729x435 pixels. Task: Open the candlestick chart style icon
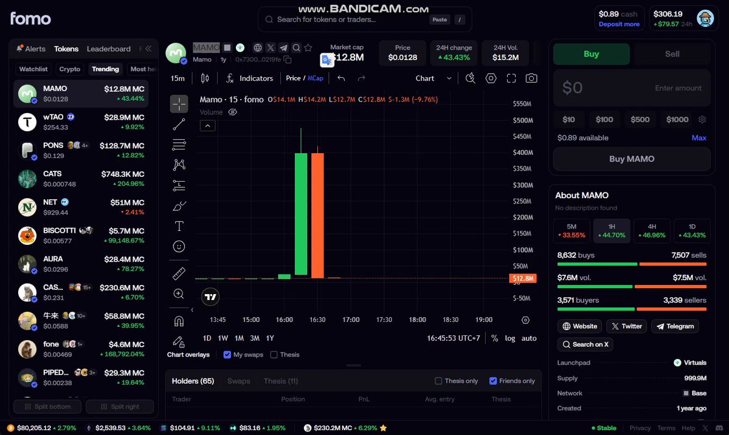click(205, 78)
